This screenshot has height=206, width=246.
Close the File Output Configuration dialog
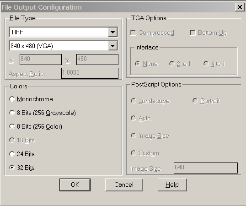240,7
